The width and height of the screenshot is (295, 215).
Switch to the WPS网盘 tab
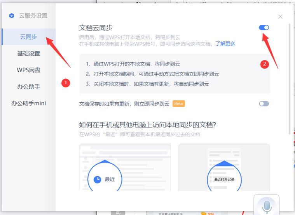[x=29, y=70]
